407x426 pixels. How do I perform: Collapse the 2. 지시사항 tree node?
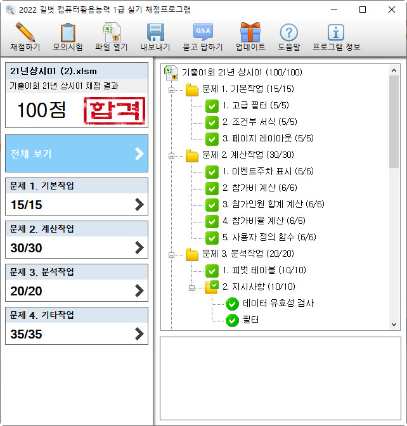coord(191,287)
